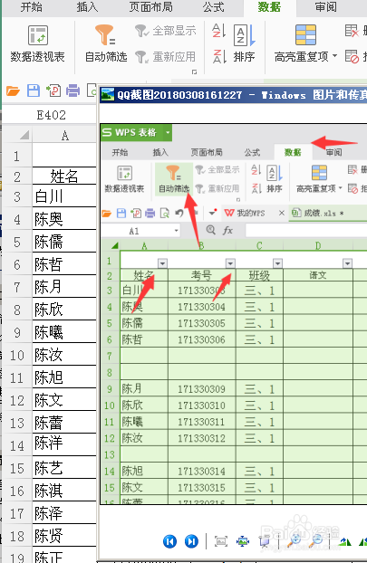Sort descending with the Z-A icon in main ribbon

click(219, 56)
